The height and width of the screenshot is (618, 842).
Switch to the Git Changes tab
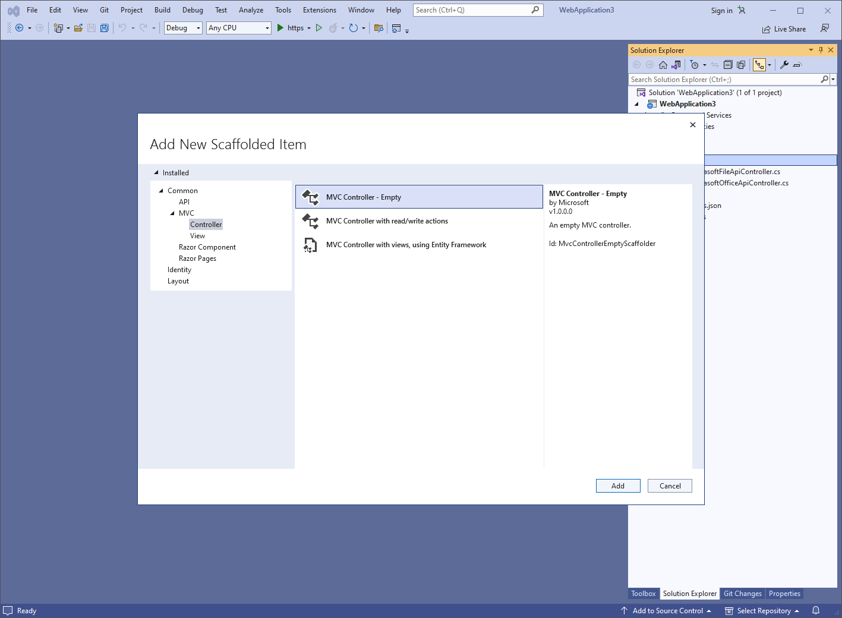(x=742, y=594)
